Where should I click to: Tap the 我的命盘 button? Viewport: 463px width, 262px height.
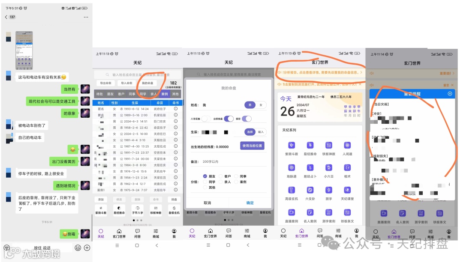[x=147, y=83]
